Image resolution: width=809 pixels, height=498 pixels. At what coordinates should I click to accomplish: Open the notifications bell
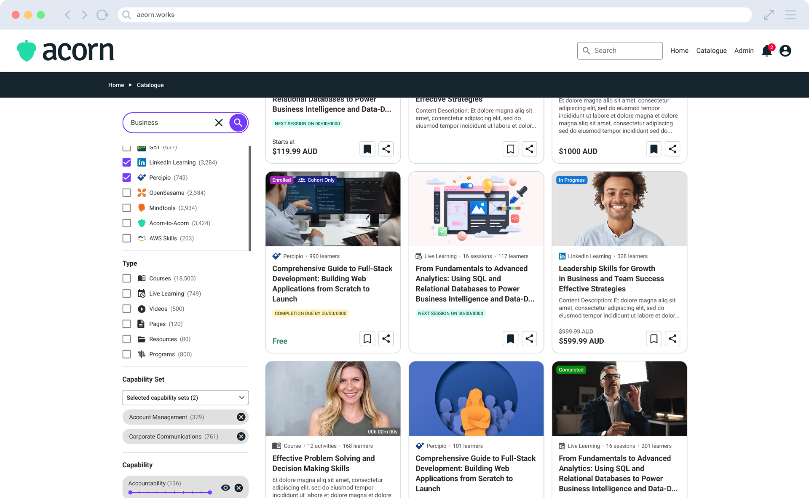click(766, 51)
